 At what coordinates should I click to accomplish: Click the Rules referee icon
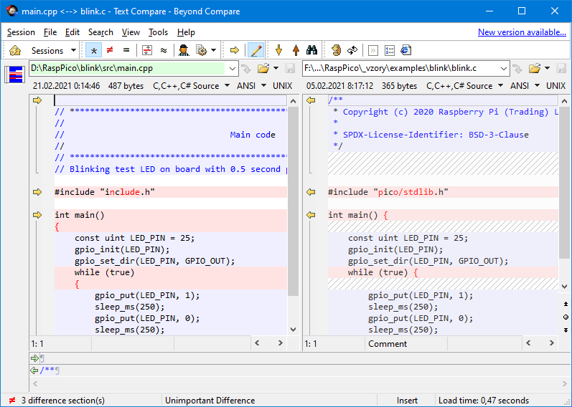184,50
